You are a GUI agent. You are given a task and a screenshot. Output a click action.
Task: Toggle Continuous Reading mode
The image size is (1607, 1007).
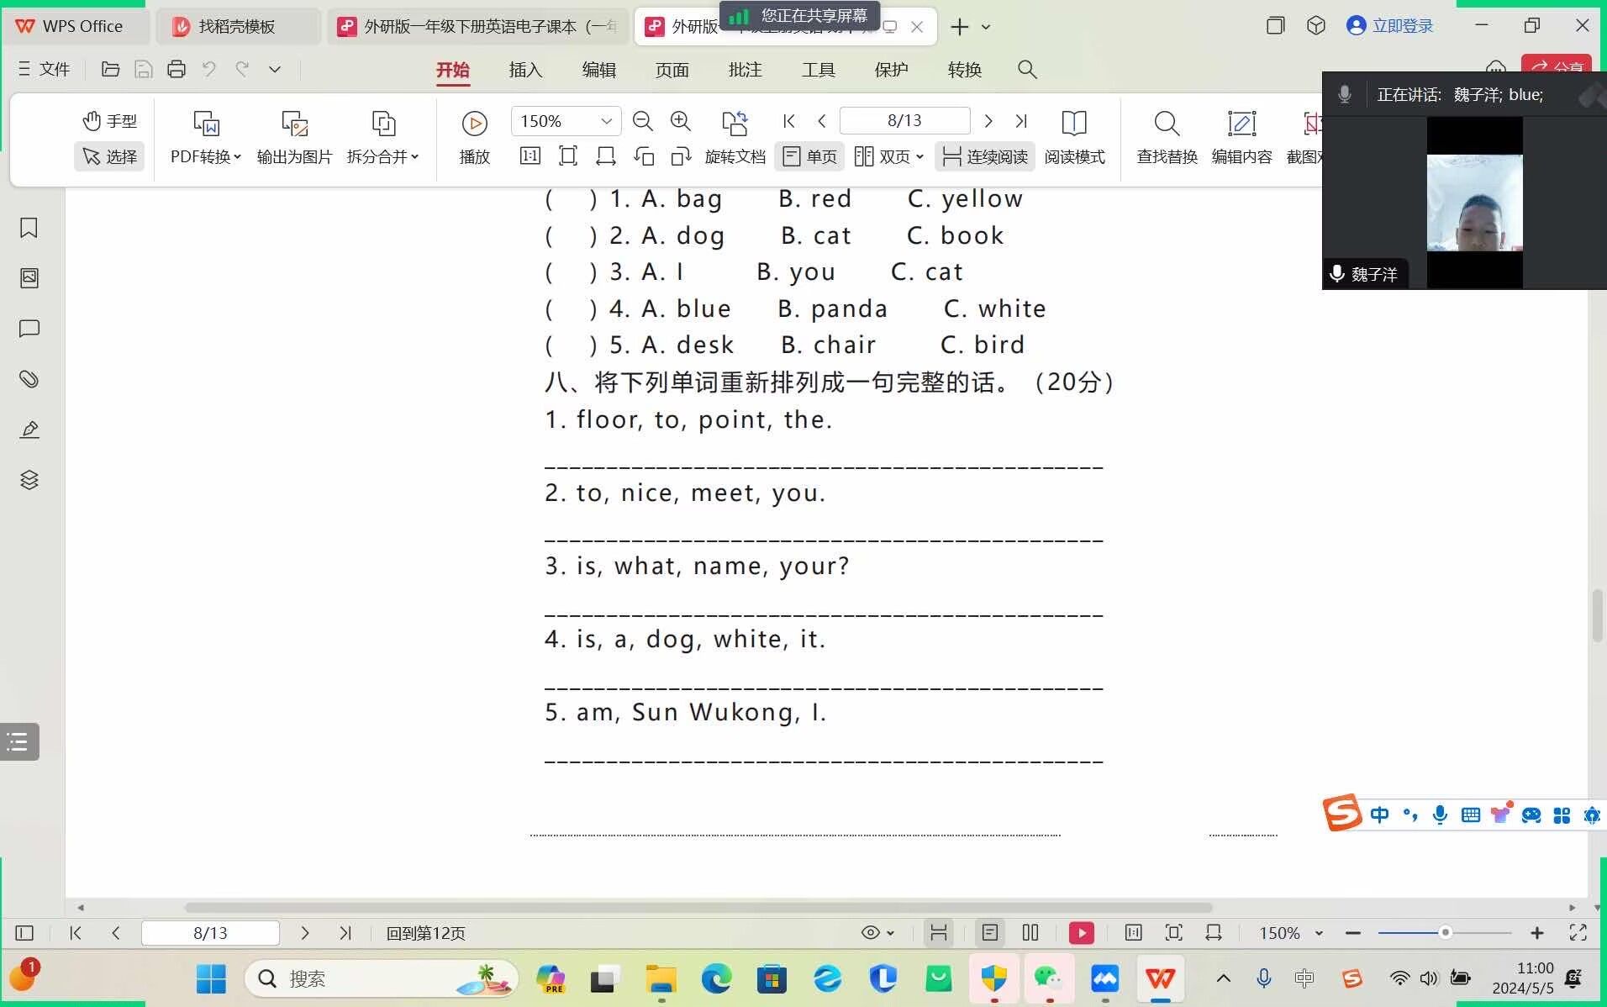985,156
